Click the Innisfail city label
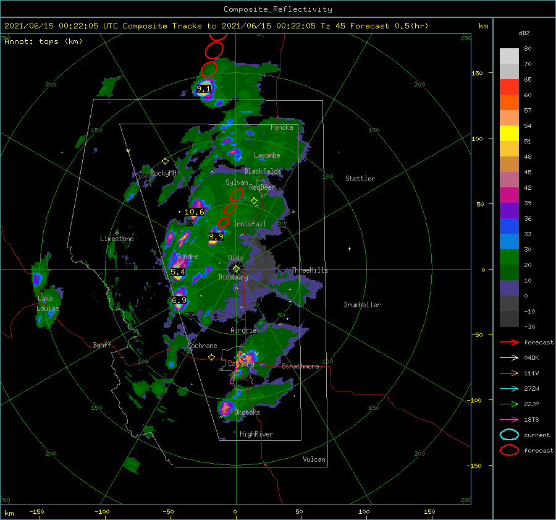This screenshot has height=520, width=556. coord(250,224)
